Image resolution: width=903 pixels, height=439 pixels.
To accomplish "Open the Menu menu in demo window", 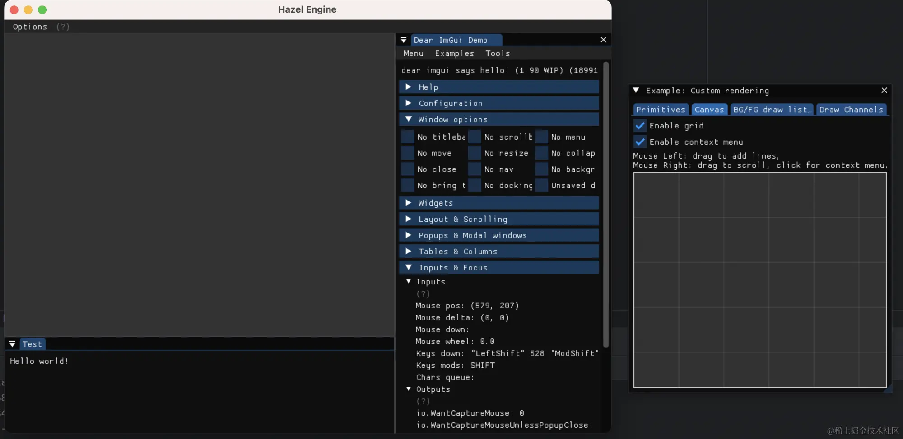I will (413, 53).
